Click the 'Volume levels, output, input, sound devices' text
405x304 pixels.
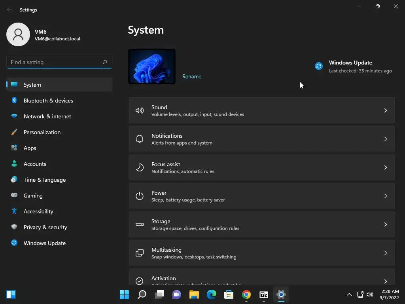click(198, 114)
